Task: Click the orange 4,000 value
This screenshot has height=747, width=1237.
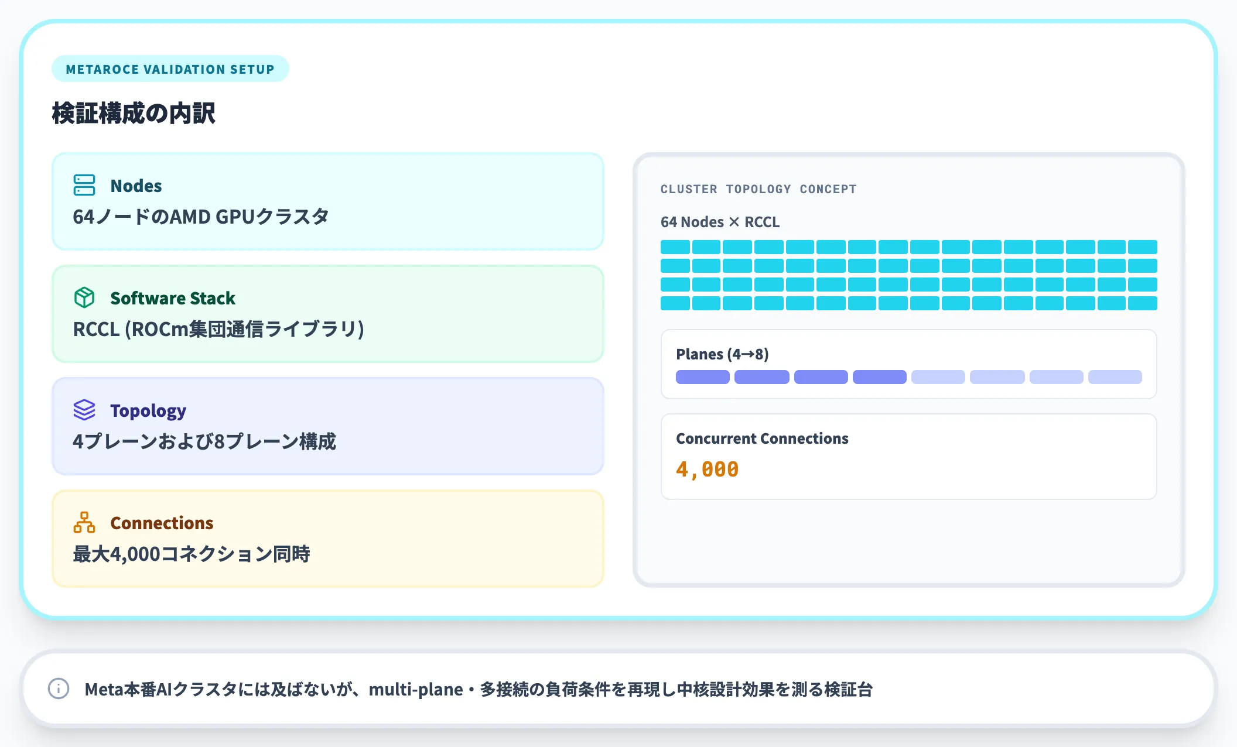Action: [707, 470]
